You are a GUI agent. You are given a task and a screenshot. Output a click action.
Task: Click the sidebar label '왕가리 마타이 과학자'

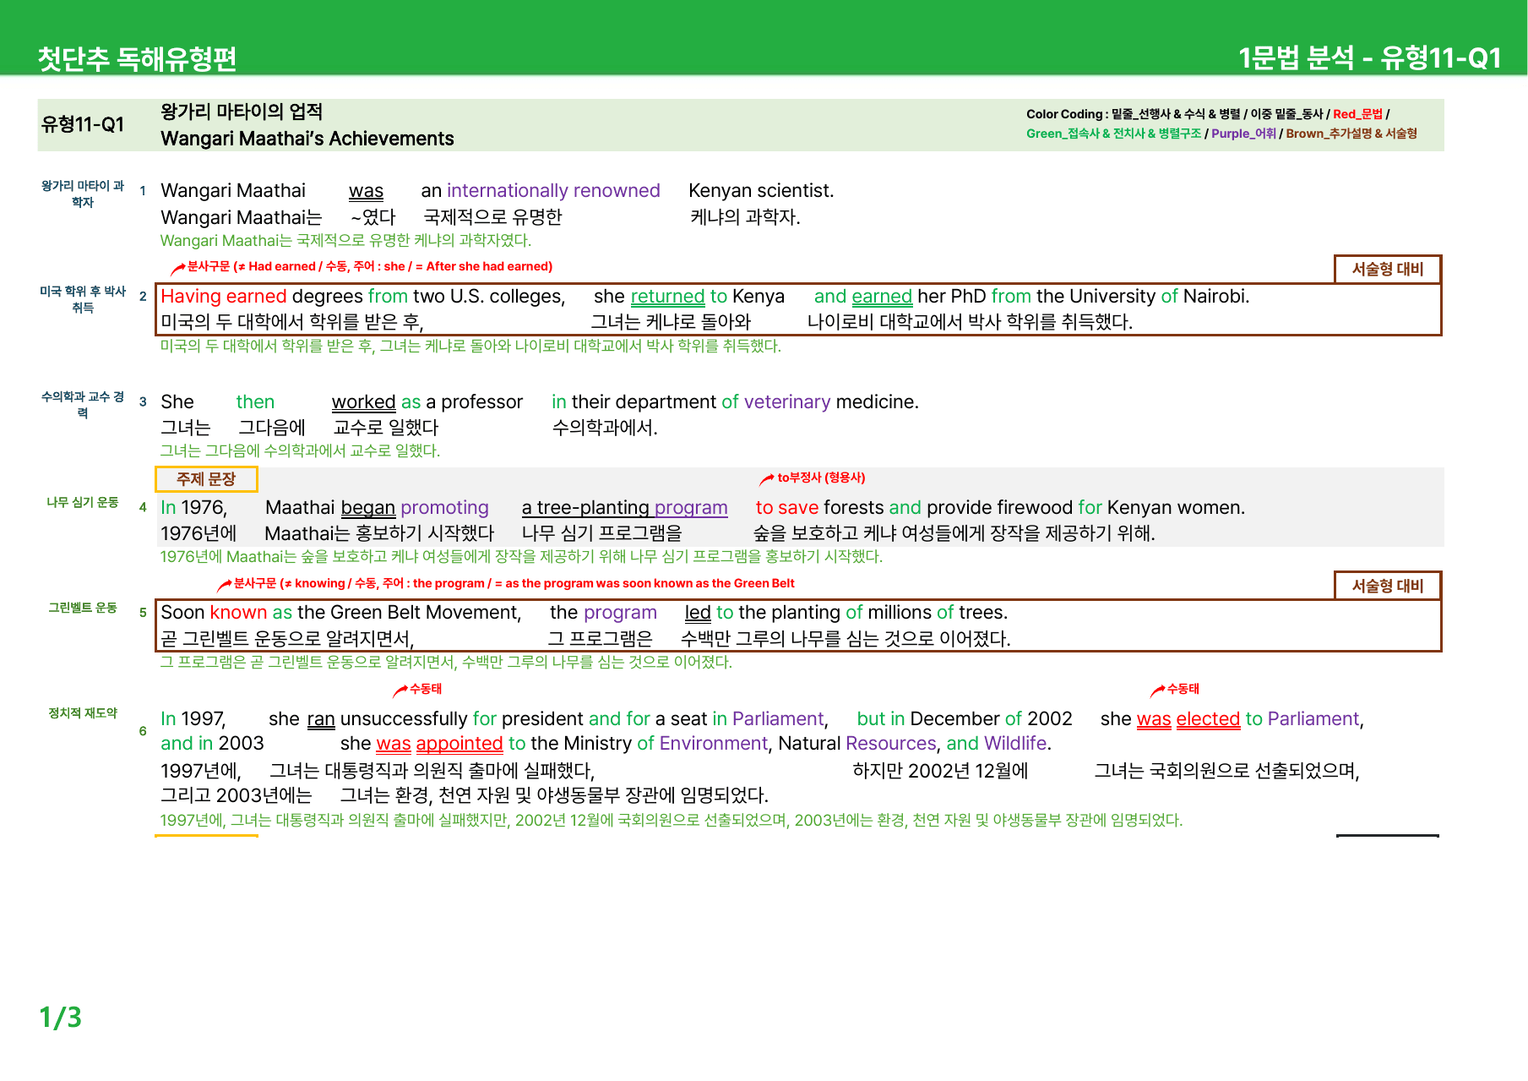pyautogui.click(x=83, y=194)
